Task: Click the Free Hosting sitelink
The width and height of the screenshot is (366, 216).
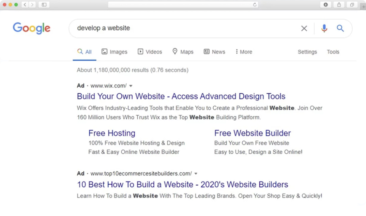Action: [112, 133]
